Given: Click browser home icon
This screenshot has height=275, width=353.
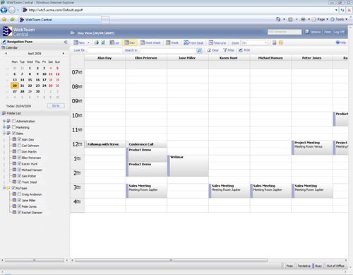Looking at the screenshot, I should (278, 19).
